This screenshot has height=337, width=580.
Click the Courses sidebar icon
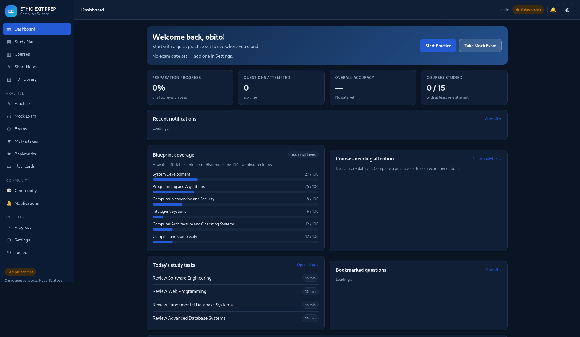coord(9,54)
